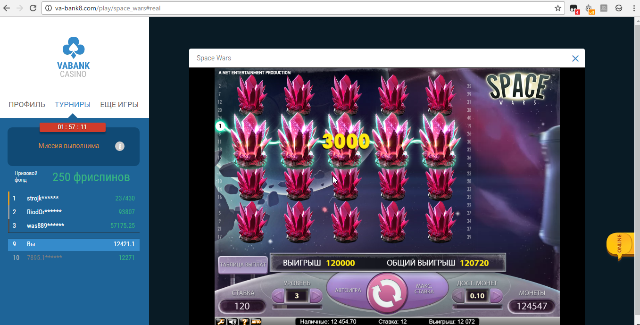This screenshot has width=640, height=325.
Task: Click the timer 01 : 57 : 11
Action: [x=72, y=127]
